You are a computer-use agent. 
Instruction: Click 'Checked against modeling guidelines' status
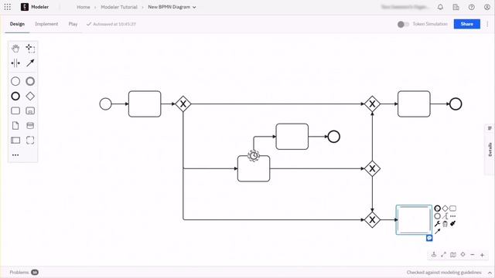pos(444,273)
